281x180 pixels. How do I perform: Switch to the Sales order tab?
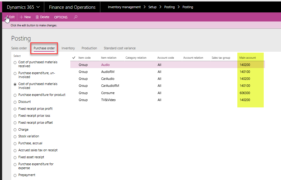(x=19, y=48)
